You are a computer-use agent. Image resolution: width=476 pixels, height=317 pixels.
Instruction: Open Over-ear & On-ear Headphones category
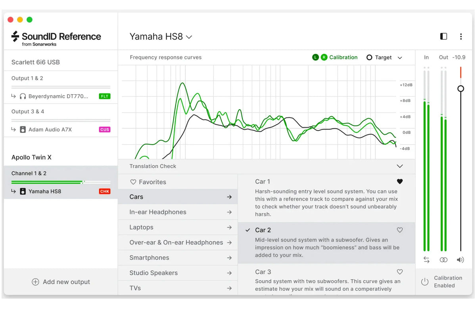pos(178,243)
